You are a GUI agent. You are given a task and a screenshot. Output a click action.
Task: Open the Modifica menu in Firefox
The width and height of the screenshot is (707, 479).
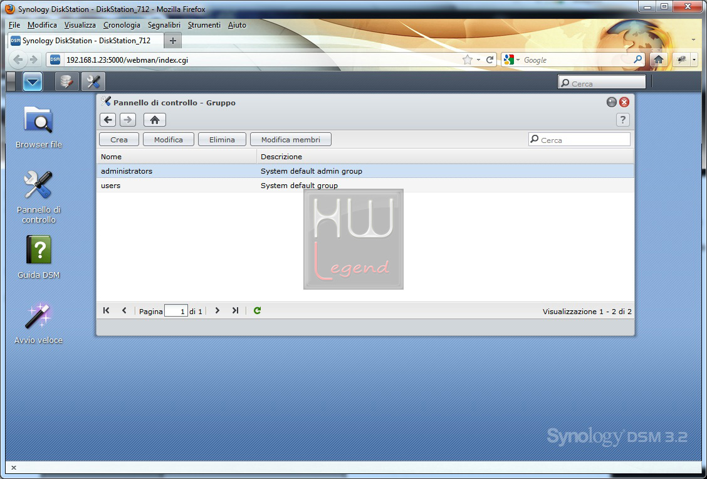(x=42, y=25)
